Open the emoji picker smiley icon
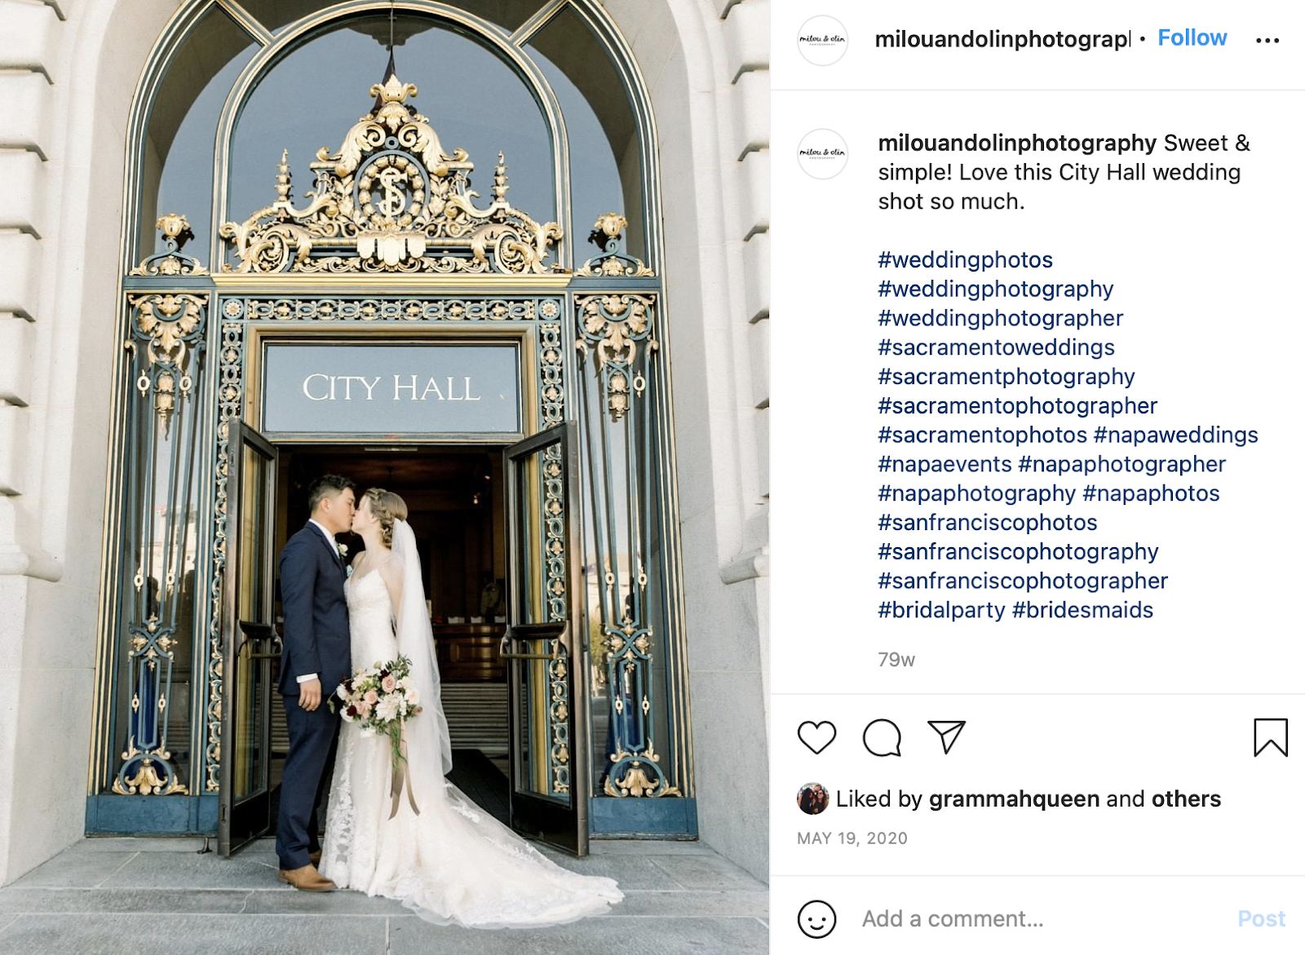The width and height of the screenshot is (1305, 955). (x=816, y=919)
